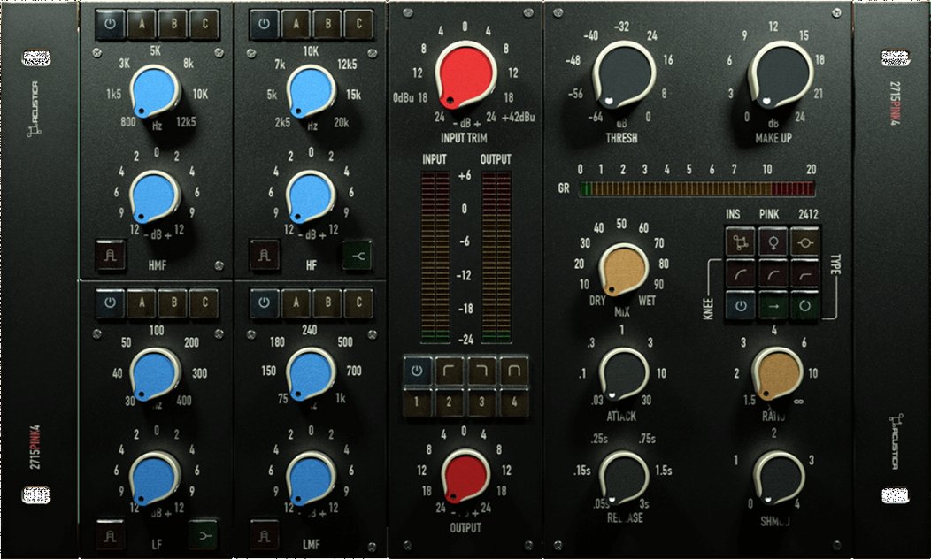Click the 2412 type icon button
The width and height of the screenshot is (931, 559).
pyautogui.click(x=804, y=242)
